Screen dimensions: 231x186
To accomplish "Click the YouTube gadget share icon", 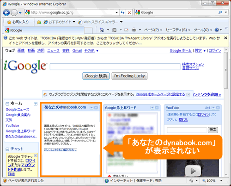I will [208, 108].
